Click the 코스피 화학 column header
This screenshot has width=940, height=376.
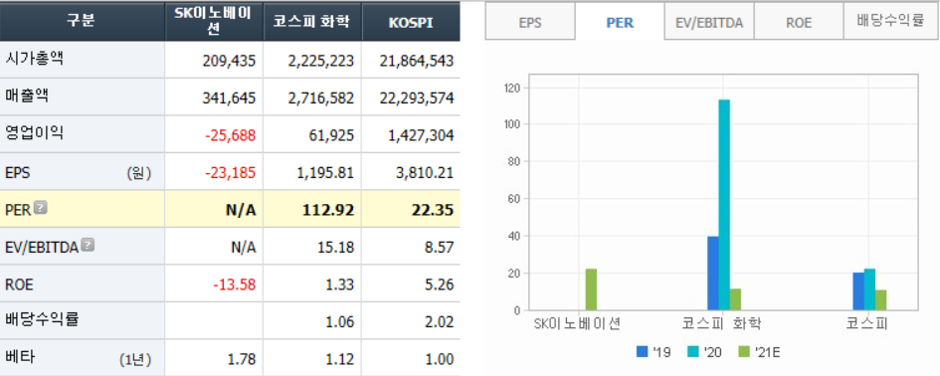pyautogui.click(x=312, y=20)
